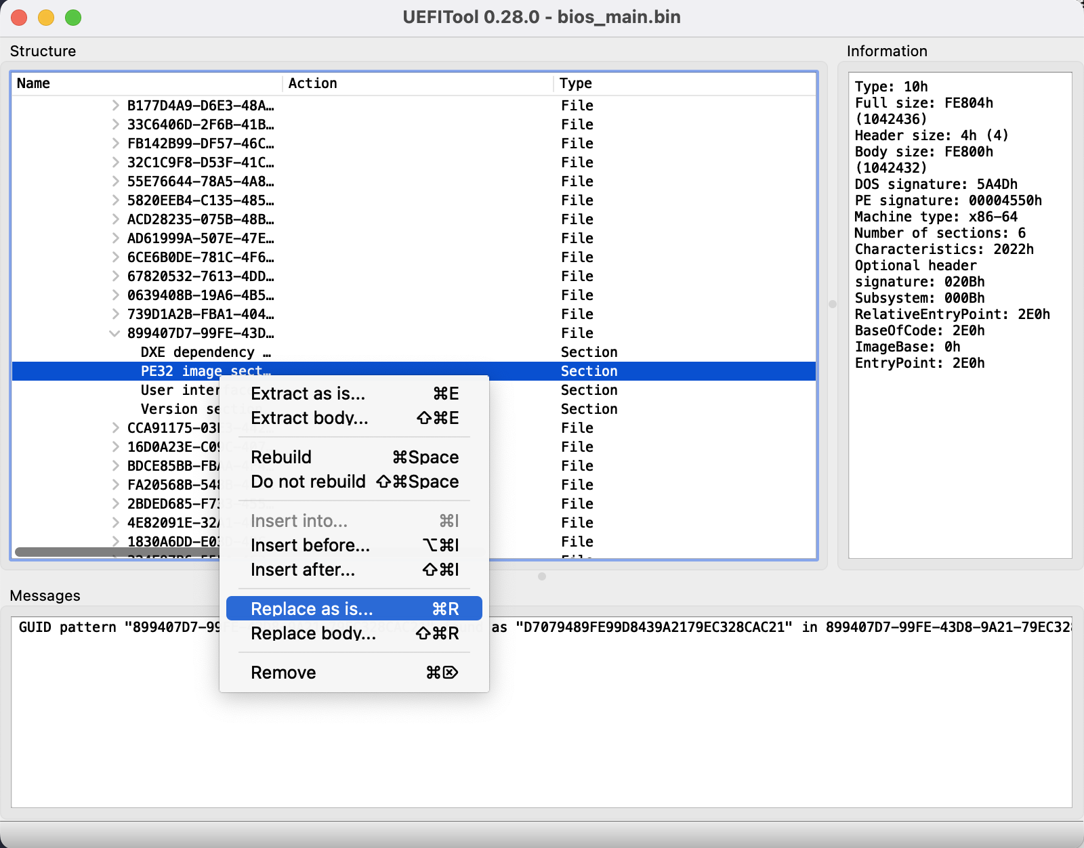The width and height of the screenshot is (1084, 848).
Task: Zoom the UEFITool window with green button
Action: click(x=73, y=18)
